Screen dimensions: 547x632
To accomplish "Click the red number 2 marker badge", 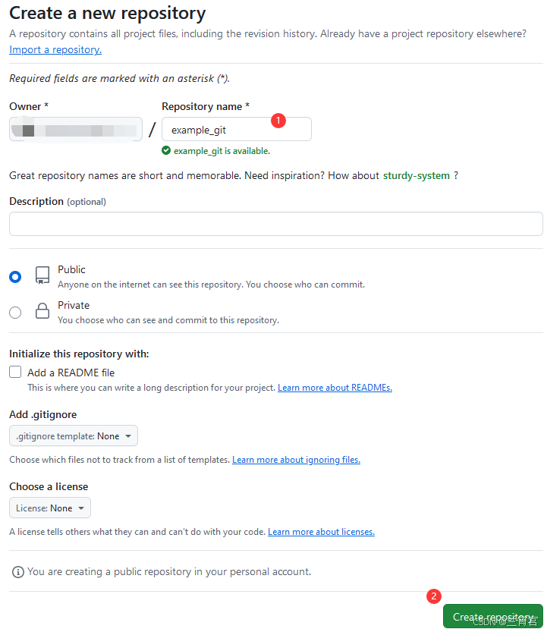I will tap(434, 596).
